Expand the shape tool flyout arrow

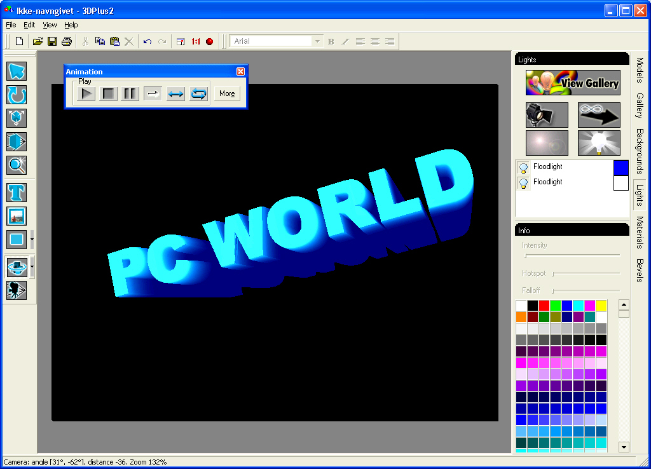(x=32, y=240)
